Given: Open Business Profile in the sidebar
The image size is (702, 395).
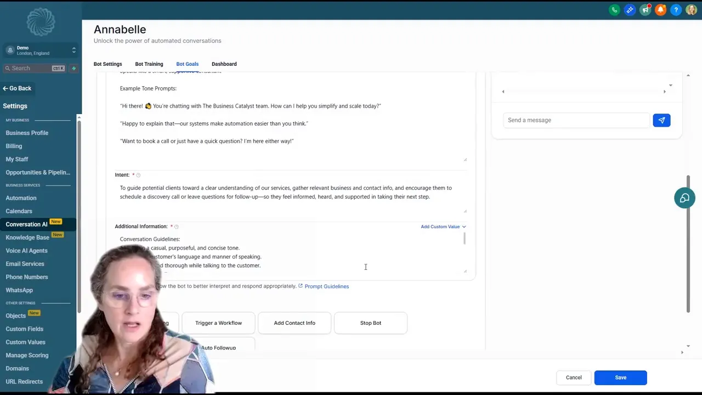Looking at the screenshot, I should pyautogui.click(x=27, y=133).
